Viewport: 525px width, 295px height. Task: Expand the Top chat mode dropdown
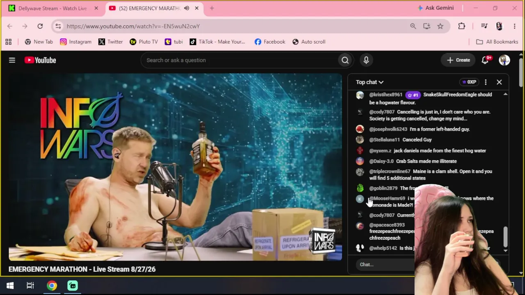pyautogui.click(x=370, y=82)
